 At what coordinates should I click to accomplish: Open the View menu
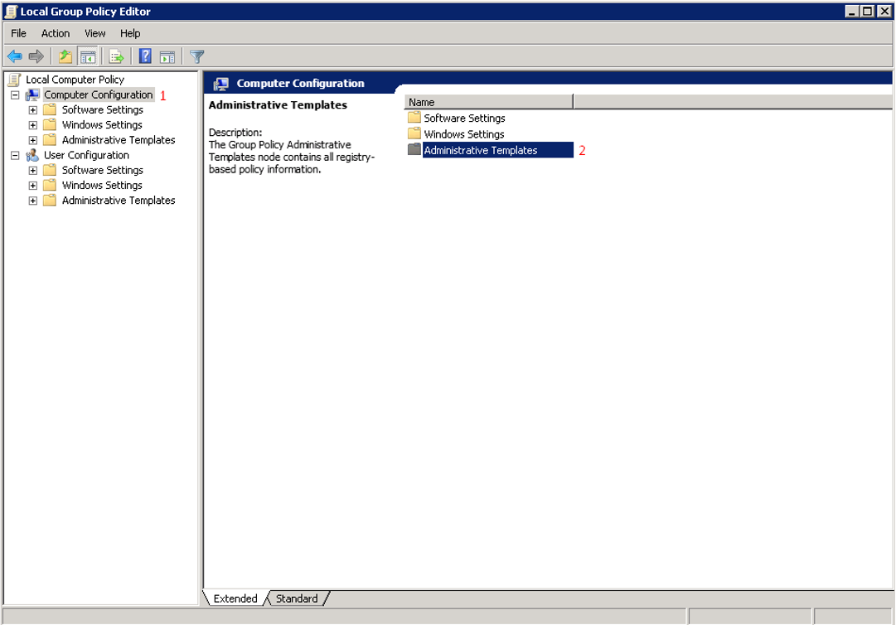(95, 33)
